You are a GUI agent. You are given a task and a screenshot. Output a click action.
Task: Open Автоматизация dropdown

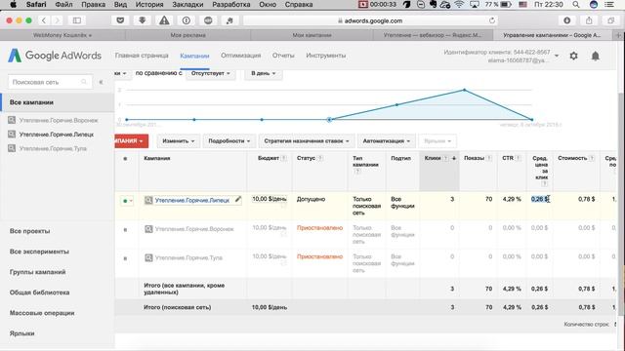coord(387,140)
